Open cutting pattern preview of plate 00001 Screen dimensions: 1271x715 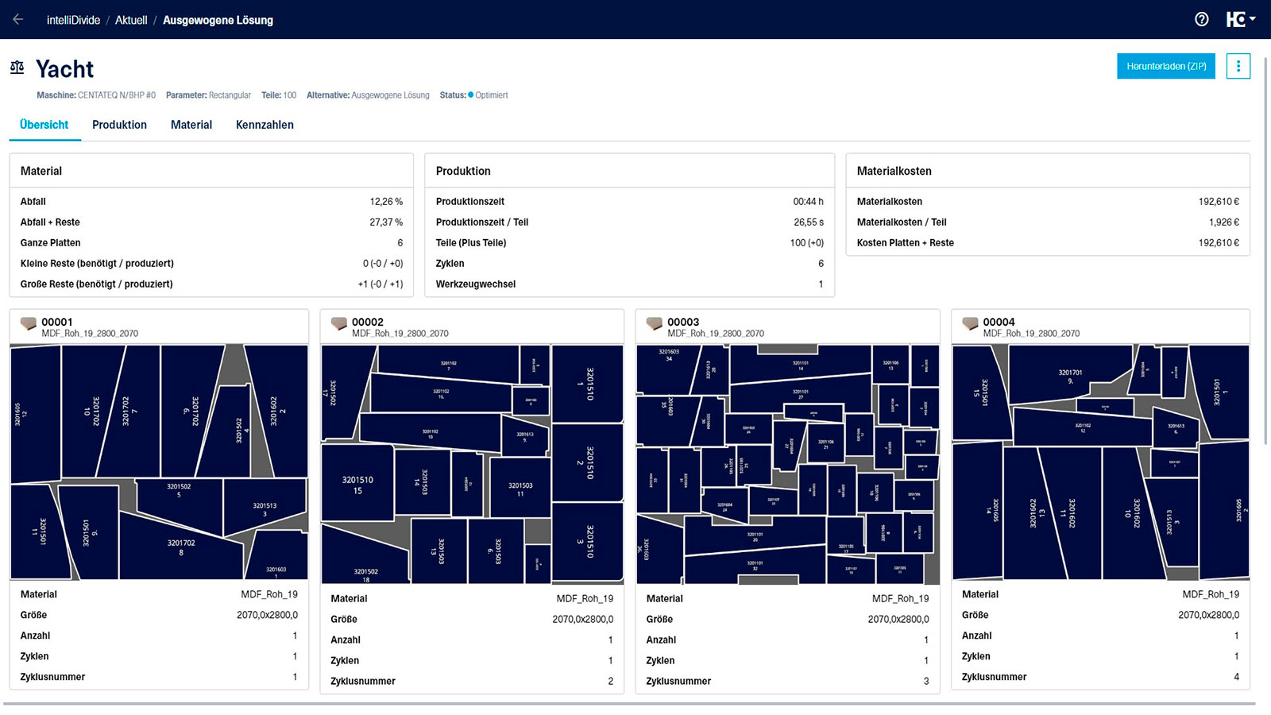[x=159, y=462]
